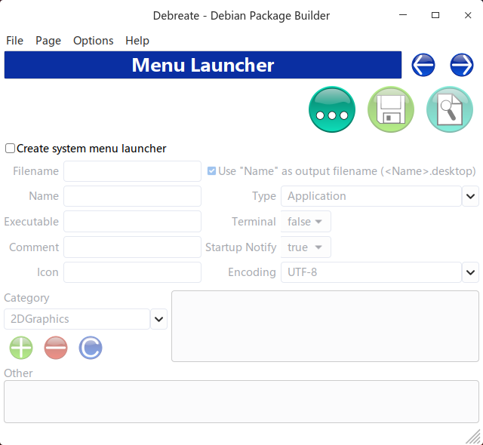
Task: Minimize the Debreate window
Action: [403, 15]
